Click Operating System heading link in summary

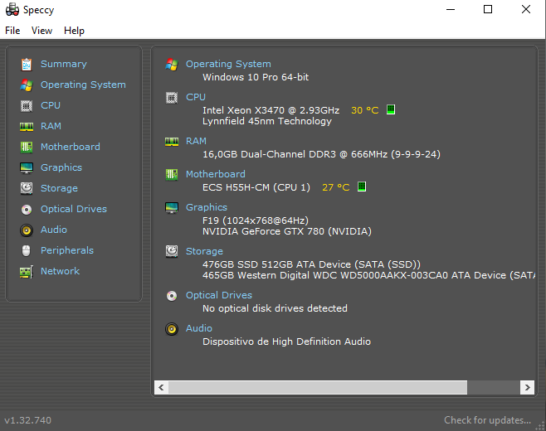click(228, 64)
